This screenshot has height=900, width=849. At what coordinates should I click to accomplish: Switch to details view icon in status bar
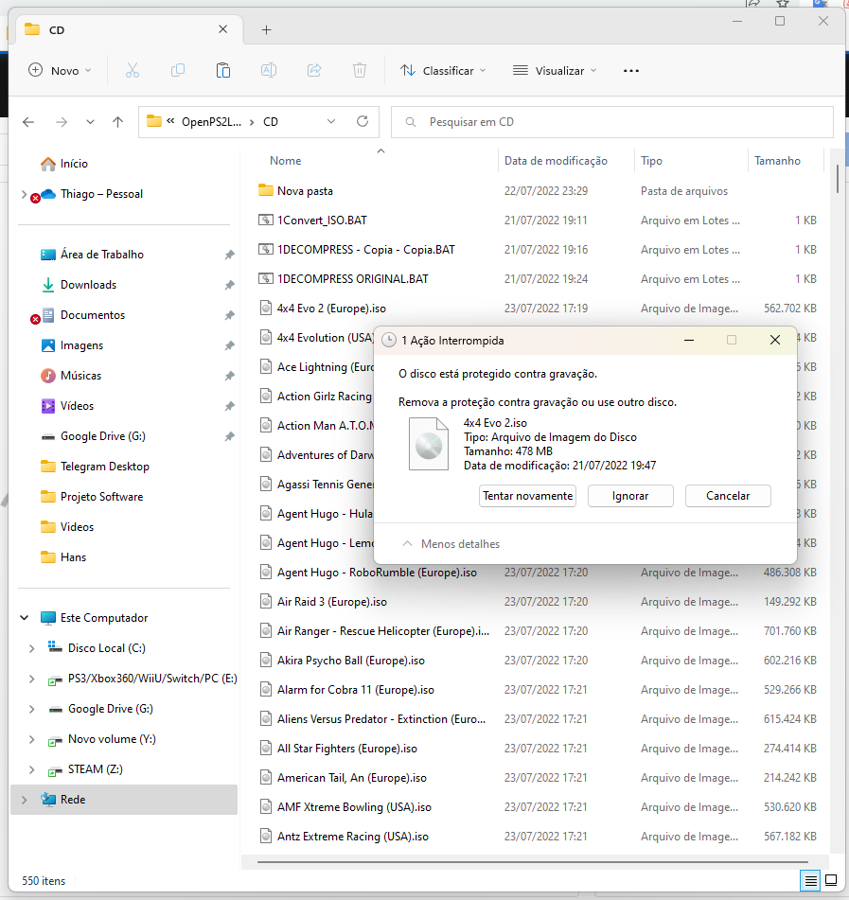(x=810, y=880)
